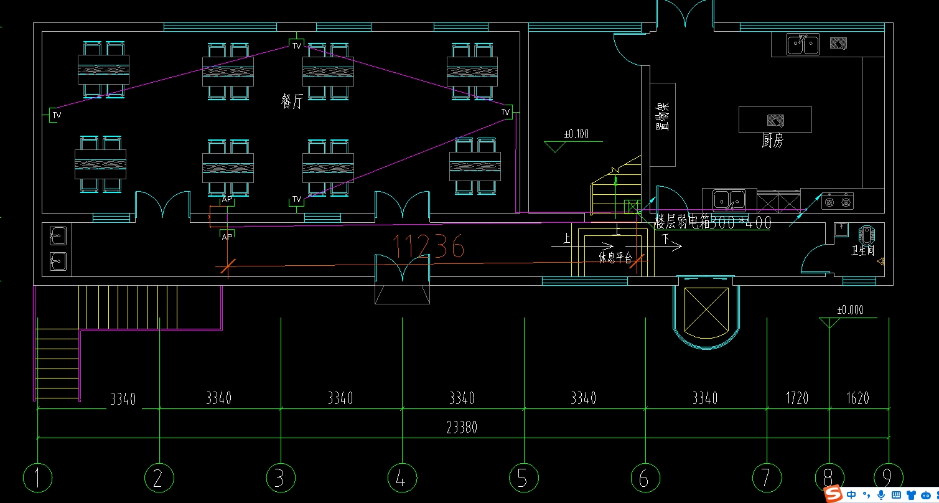Image resolution: width=939 pixels, height=503 pixels.
Task: Select the 下 stair direction label
Action: point(665,238)
